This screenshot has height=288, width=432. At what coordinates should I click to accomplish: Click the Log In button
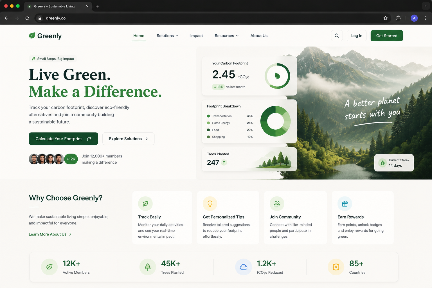357,36
